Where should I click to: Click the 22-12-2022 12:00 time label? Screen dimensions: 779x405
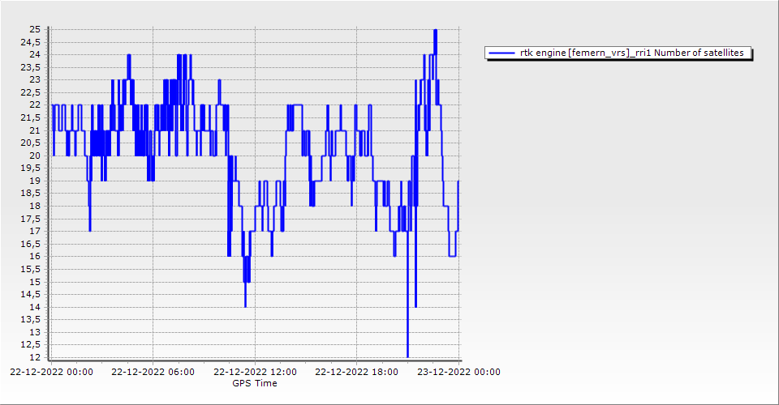[256, 373]
